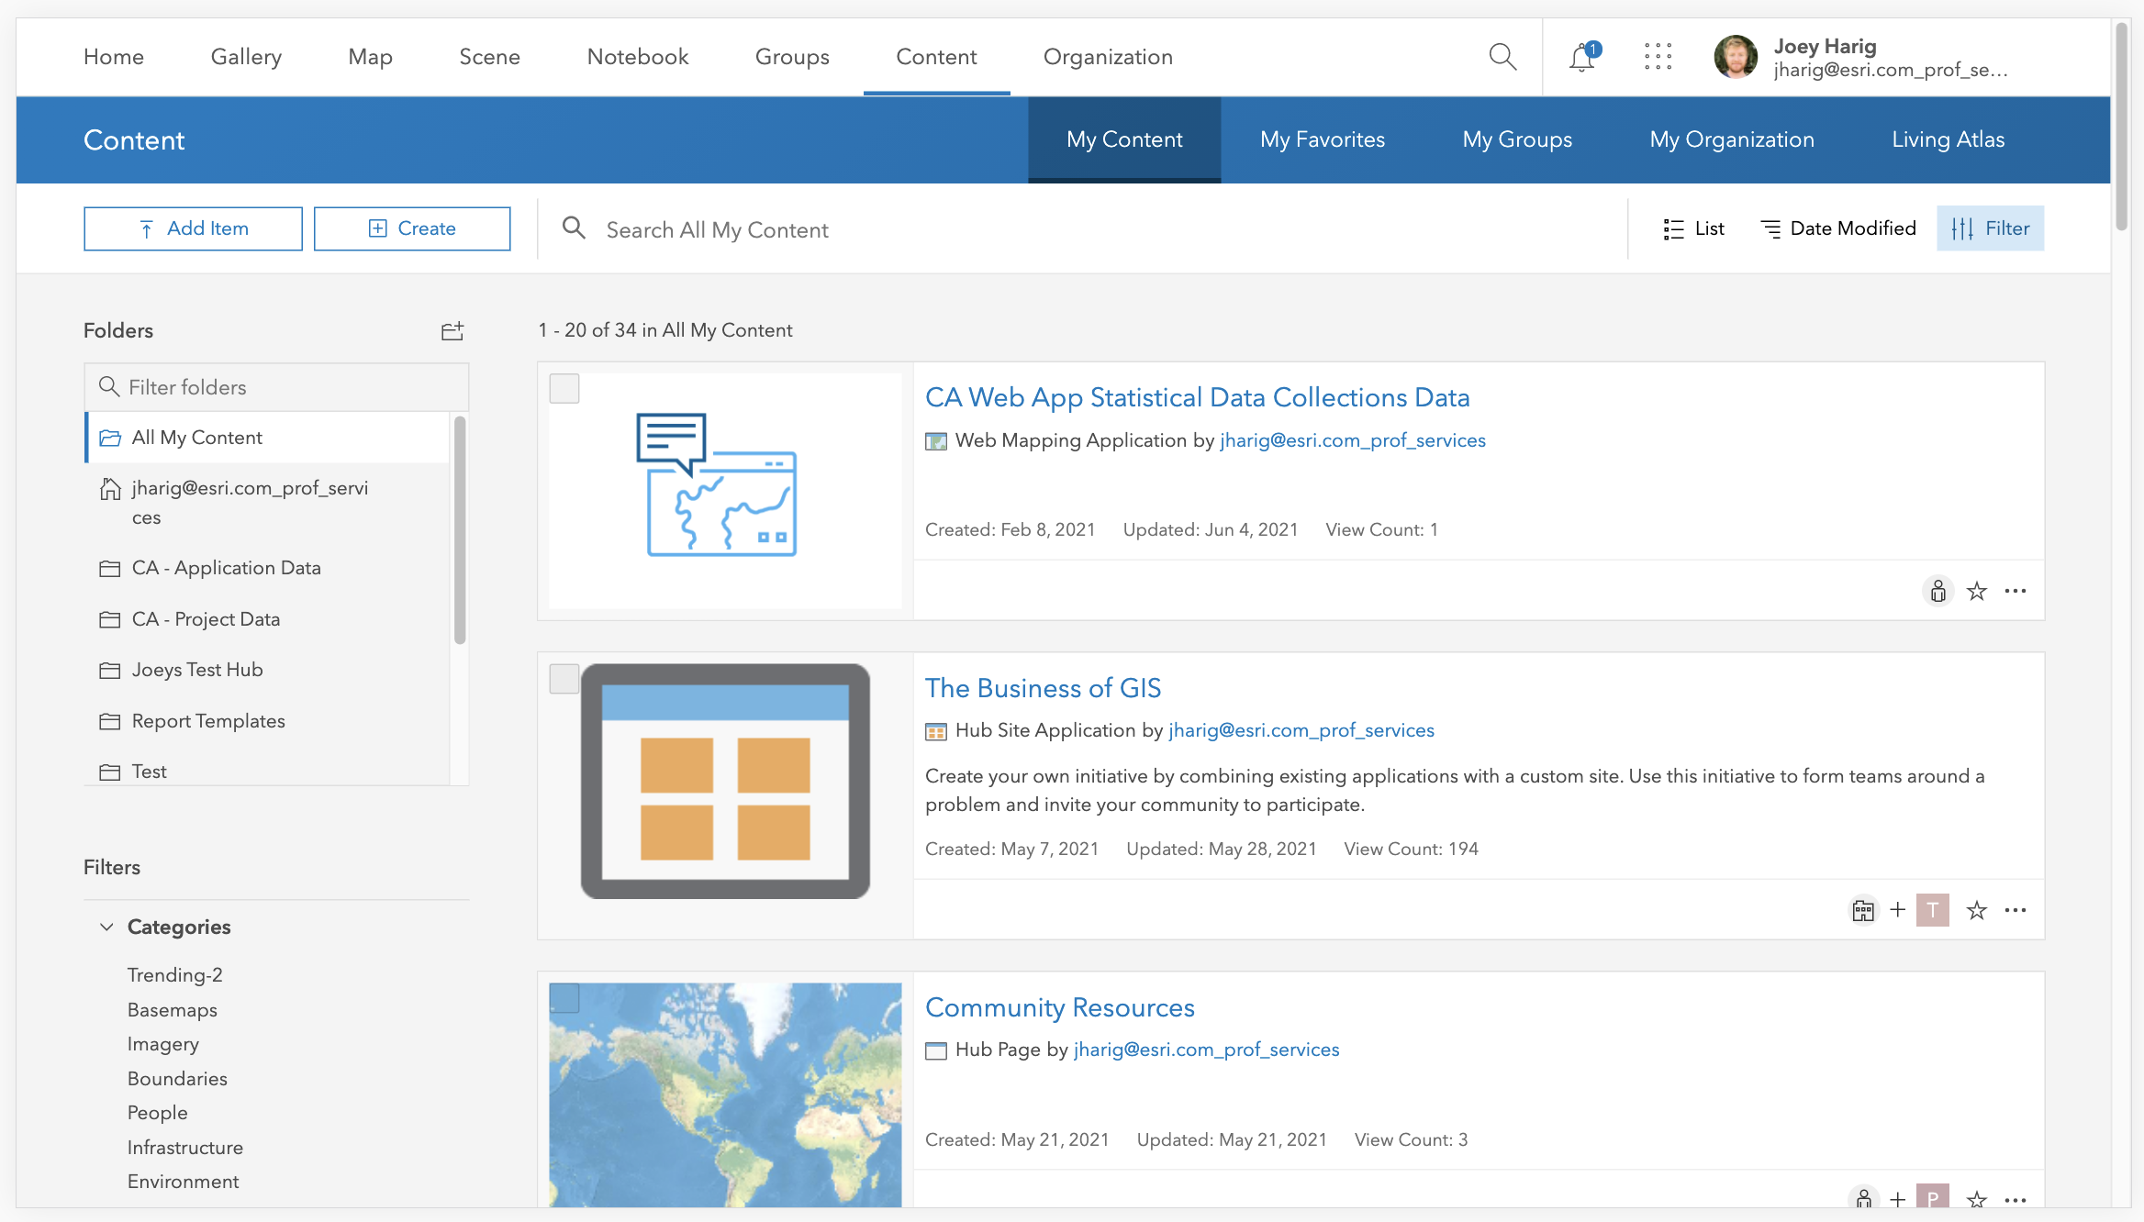Click the Date Modified sort icon
The height and width of the screenshot is (1222, 2144).
[1770, 228]
